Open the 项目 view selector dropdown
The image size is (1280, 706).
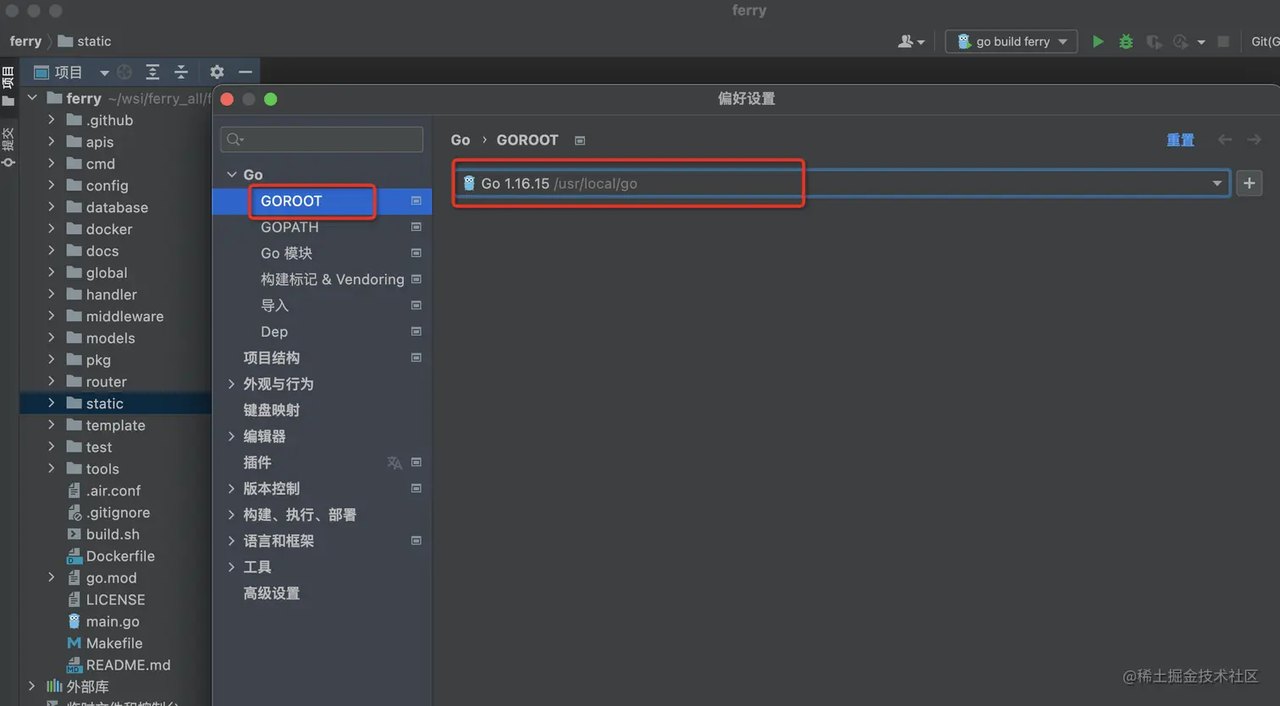104,73
